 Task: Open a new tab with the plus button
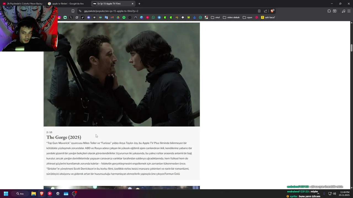pyautogui.click(x=139, y=4)
